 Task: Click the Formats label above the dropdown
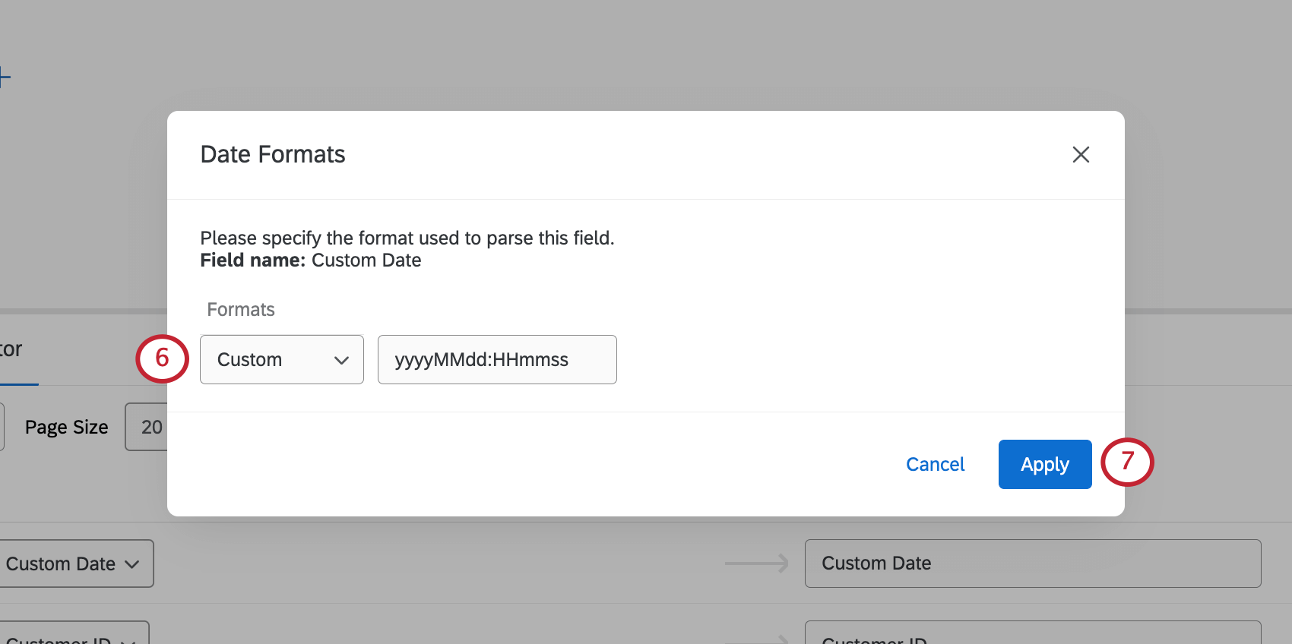[241, 310]
